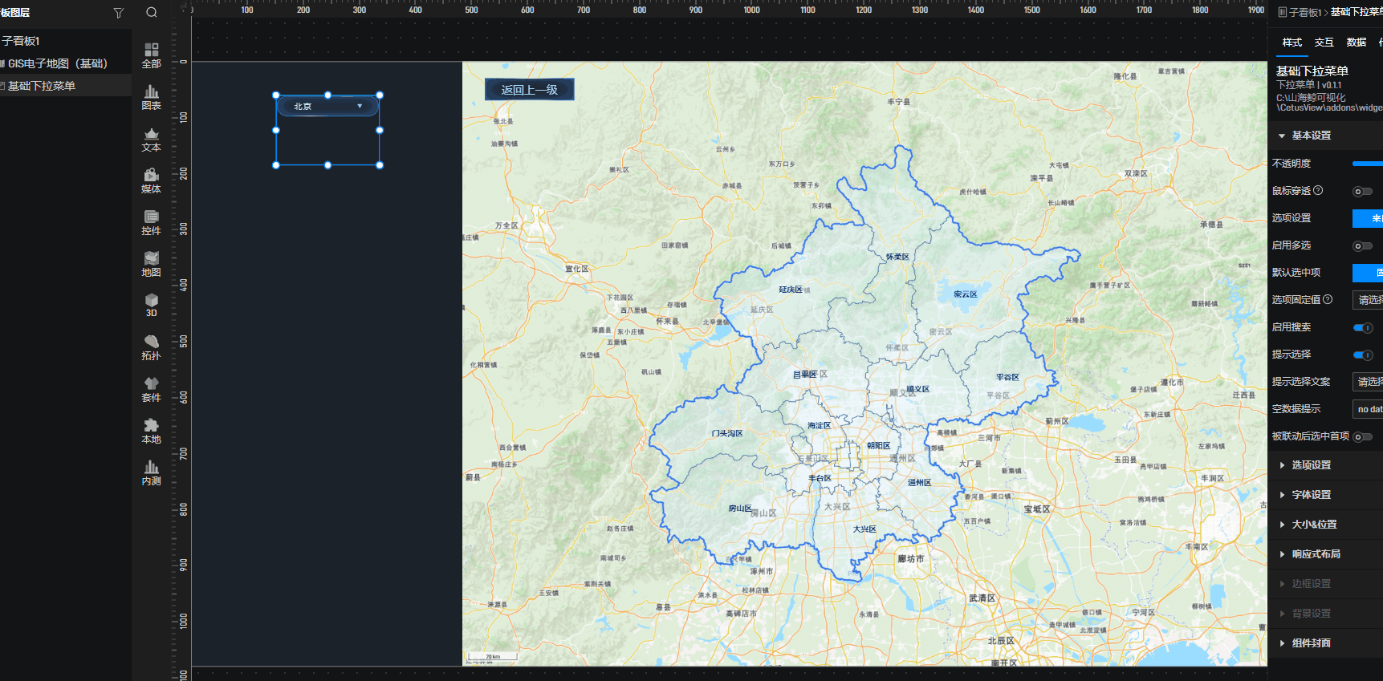Open the 地图 (map) component category

[x=151, y=264]
